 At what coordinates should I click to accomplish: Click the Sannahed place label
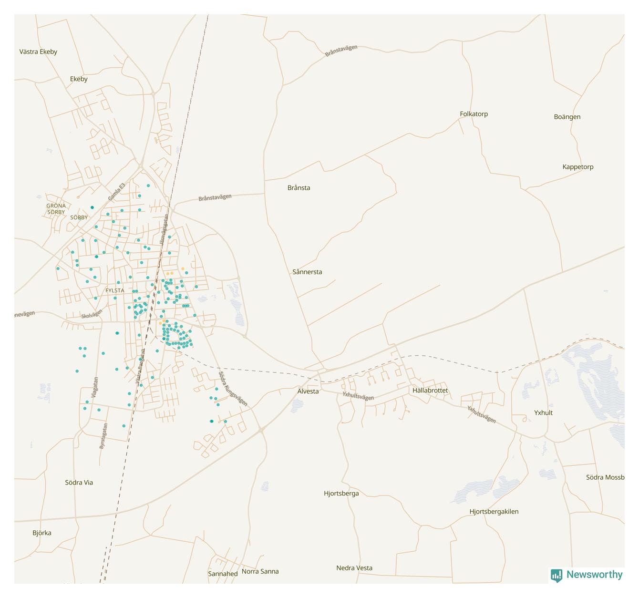[x=223, y=574]
